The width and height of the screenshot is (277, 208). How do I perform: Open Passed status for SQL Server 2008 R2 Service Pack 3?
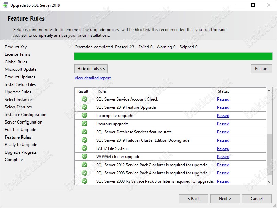click(223, 181)
